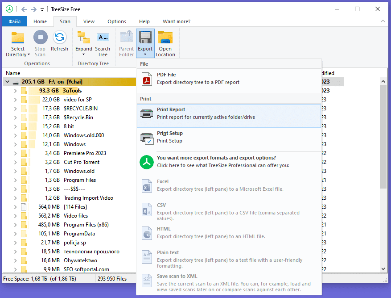Click the Excel export icon

pyautogui.click(x=147, y=186)
